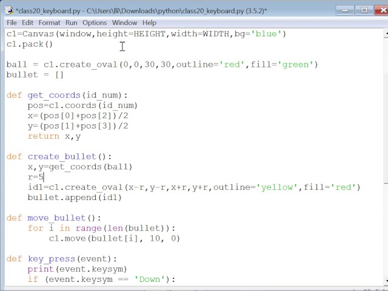Click the 'x=(pos[0]+pos[2])/2' line
This screenshot has height=291, width=388.
click(78, 116)
